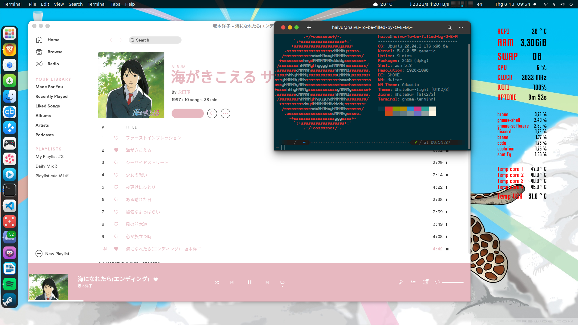Open search in the terminal header bar

pyautogui.click(x=449, y=27)
